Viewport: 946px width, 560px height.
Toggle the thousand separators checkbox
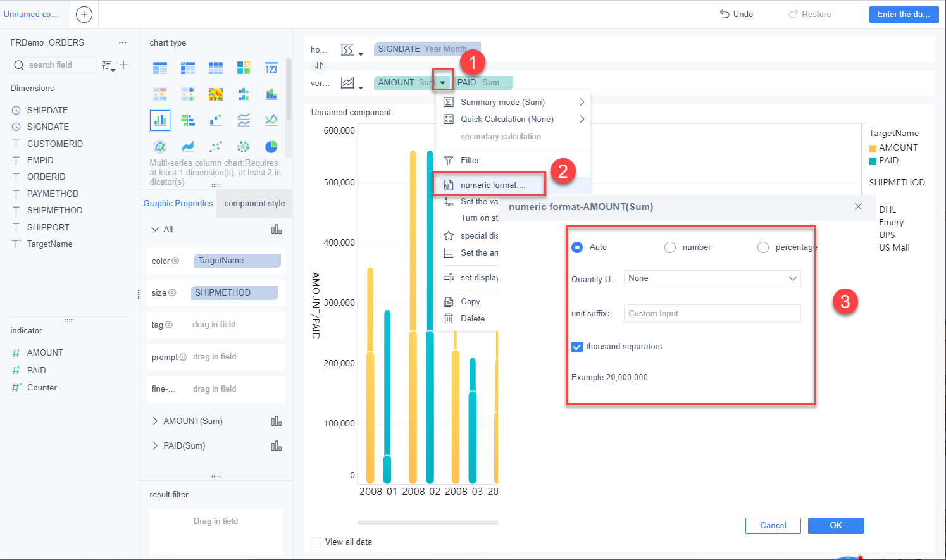click(x=577, y=347)
